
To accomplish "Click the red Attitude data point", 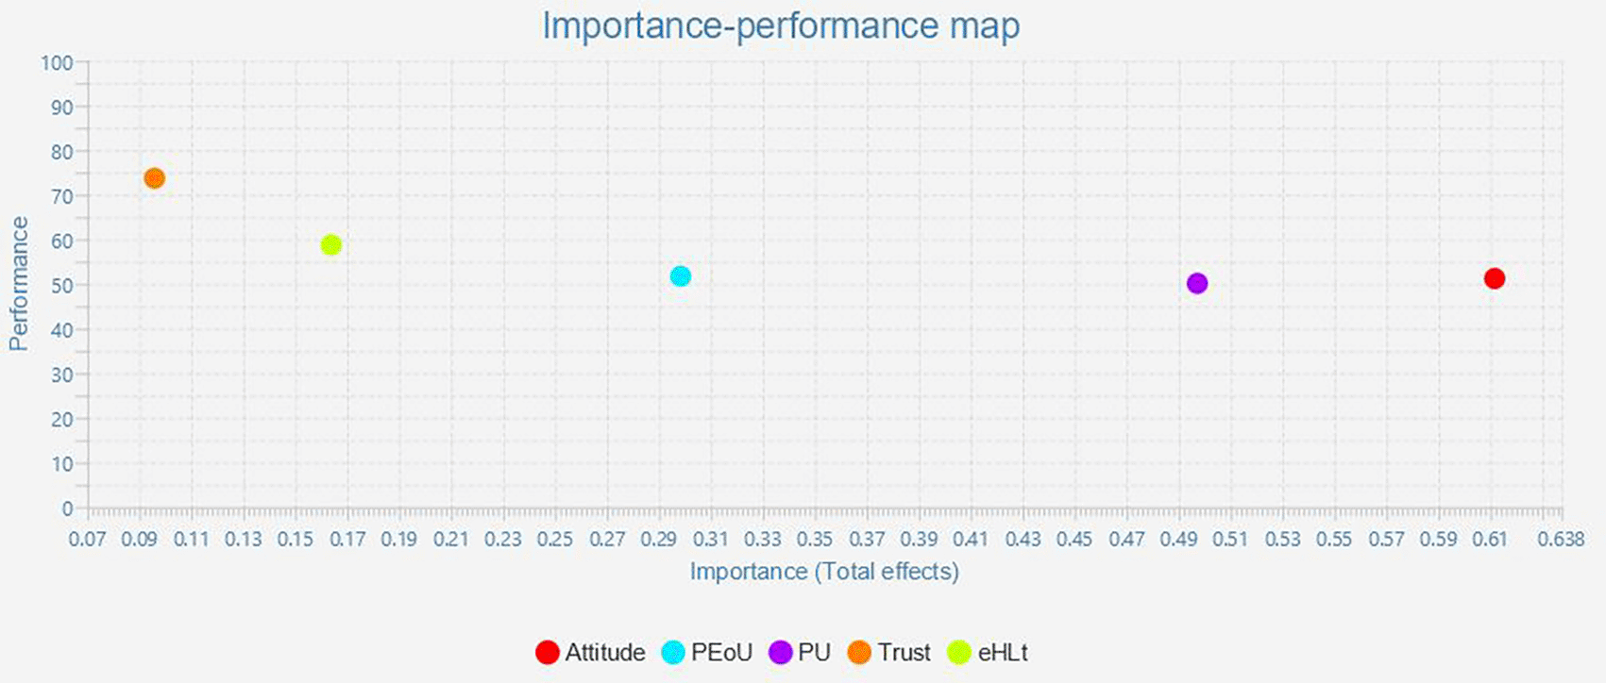I will tap(1494, 278).
